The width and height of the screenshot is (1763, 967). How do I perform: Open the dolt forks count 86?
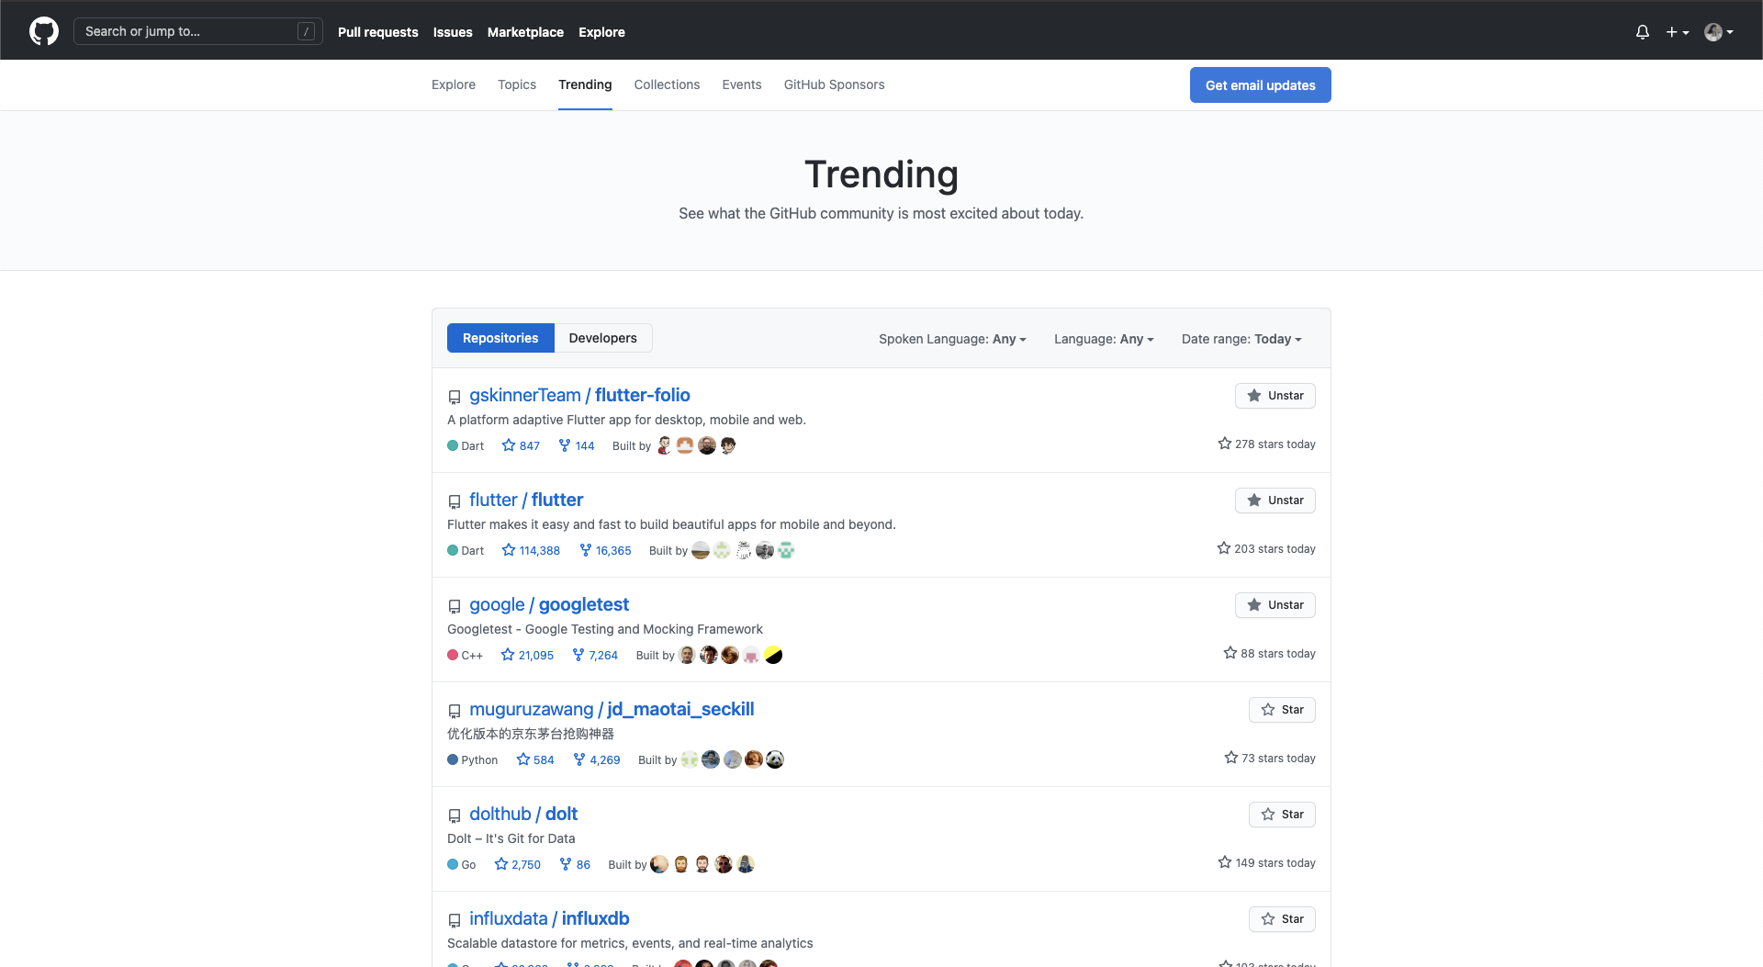(x=575, y=864)
